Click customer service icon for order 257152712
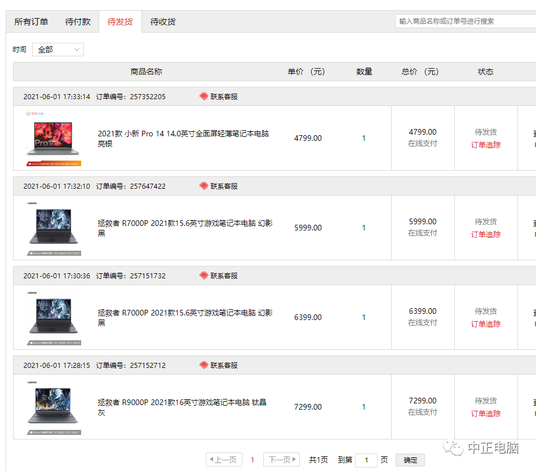Image resolution: width=536 pixels, height=471 pixels. pyautogui.click(x=203, y=365)
